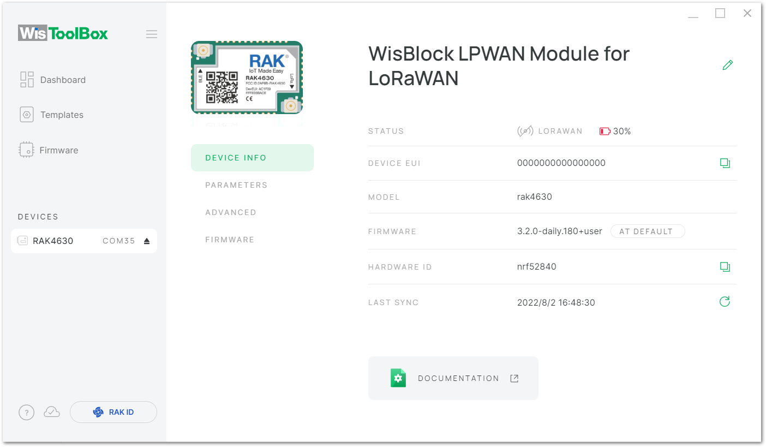This screenshot has height=447, width=766.
Task: Sign in with RAK ID button
Action: click(113, 412)
